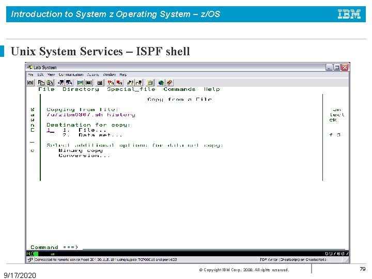Click the connection status icon in status bar
The height and width of the screenshot is (279, 372).
(x=30, y=259)
